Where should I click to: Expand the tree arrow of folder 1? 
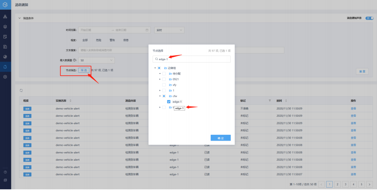[160, 91]
